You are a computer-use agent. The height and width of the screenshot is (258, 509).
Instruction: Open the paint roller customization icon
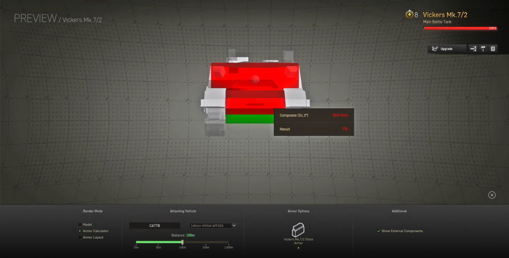483,49
